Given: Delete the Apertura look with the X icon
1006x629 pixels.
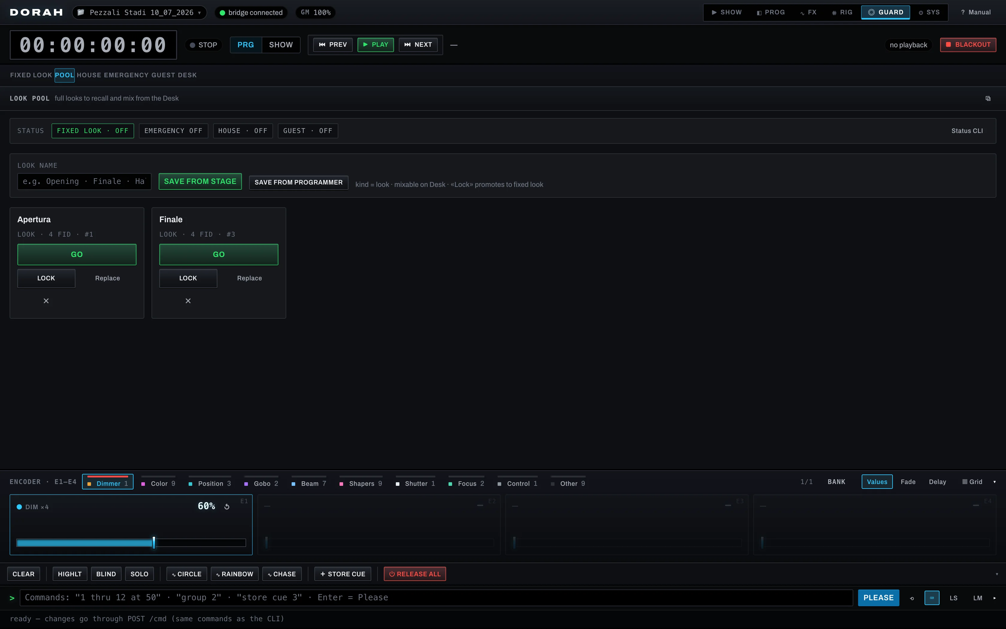Looking at the screenshot, I should [46, 301].
